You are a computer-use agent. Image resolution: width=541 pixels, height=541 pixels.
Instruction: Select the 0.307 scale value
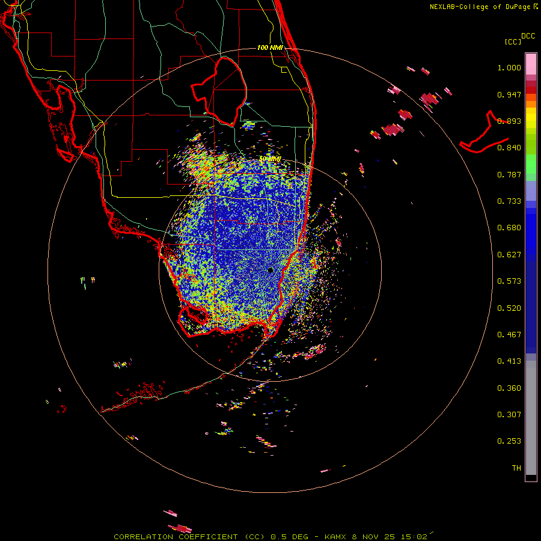click(x=509, y=415)
